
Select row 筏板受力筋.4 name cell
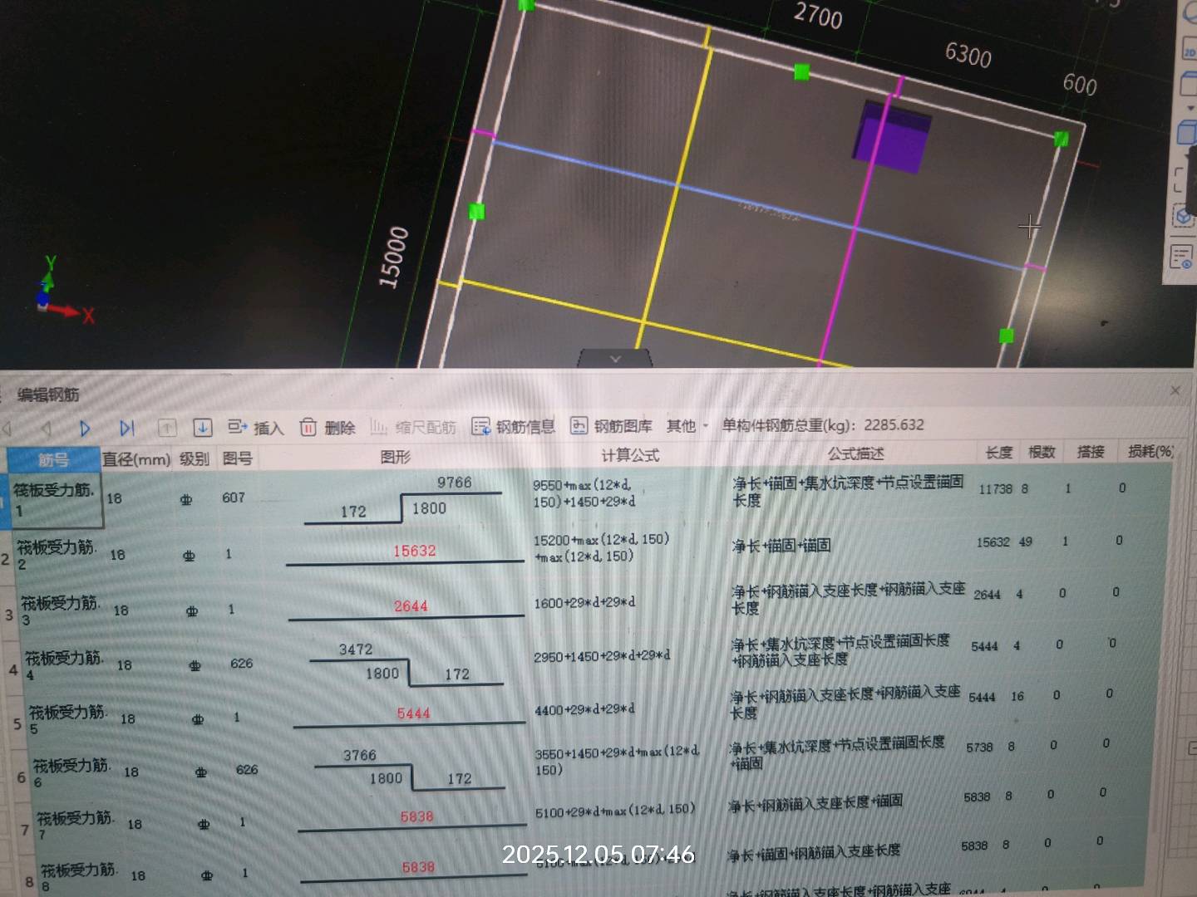65,665
